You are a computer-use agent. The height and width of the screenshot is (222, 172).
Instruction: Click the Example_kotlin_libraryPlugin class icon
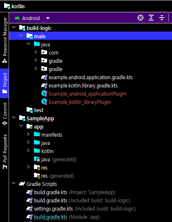[44, 102]
